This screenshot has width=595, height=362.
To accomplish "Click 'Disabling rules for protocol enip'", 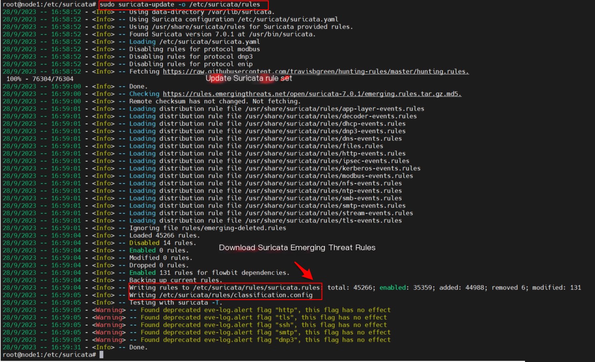I will coord(191,64).
